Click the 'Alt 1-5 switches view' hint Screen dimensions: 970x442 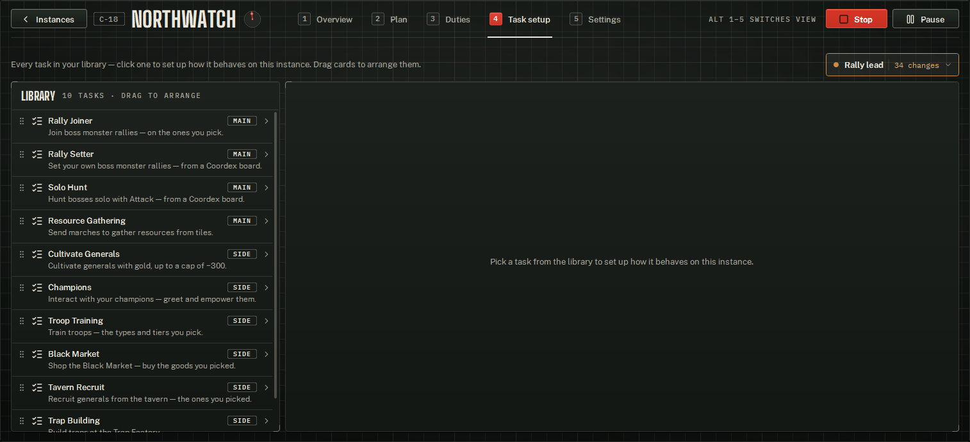[762, 19]
